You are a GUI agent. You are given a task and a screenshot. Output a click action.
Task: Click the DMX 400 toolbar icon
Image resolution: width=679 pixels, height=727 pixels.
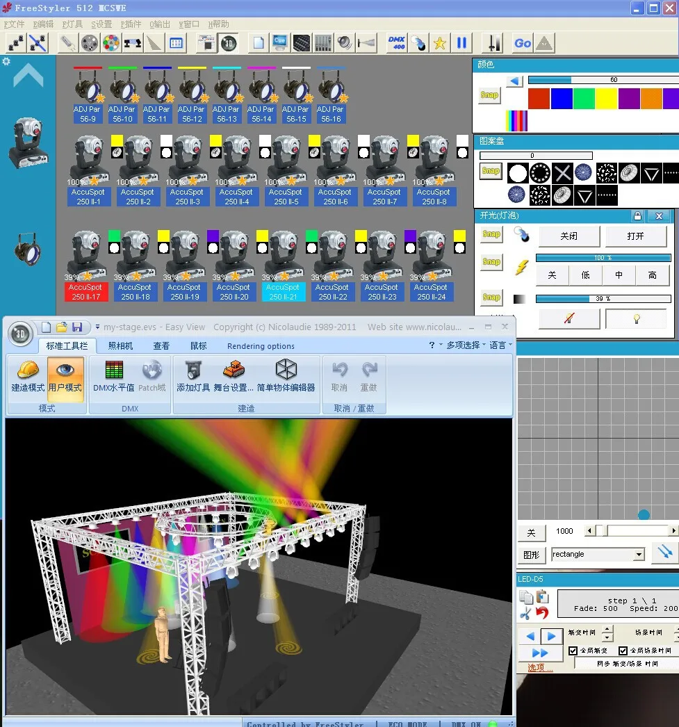pyautogui.click(x=397, y=43)
